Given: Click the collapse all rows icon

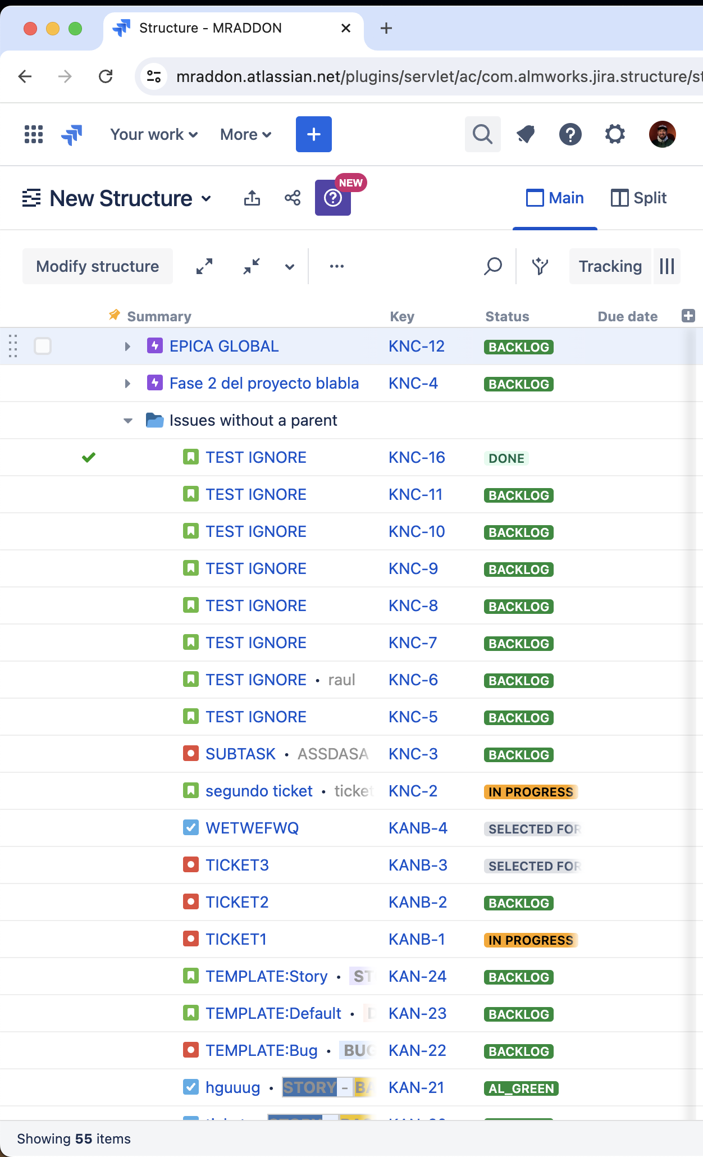Looking at the screenshot, I should pyautogui.click(x=252, y=266).
